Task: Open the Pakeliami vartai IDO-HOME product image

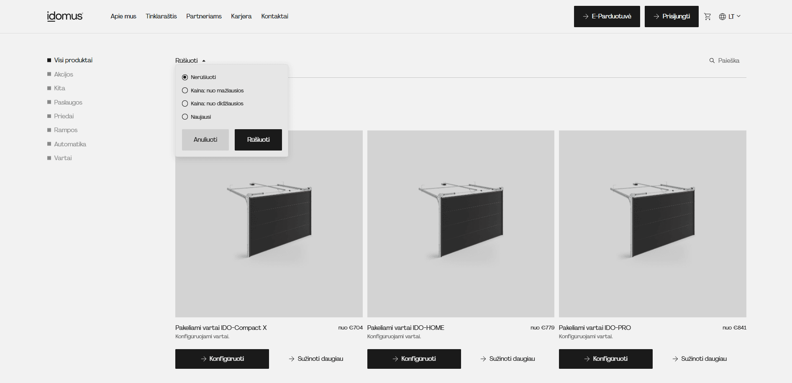Action: [x=461, y=224]
